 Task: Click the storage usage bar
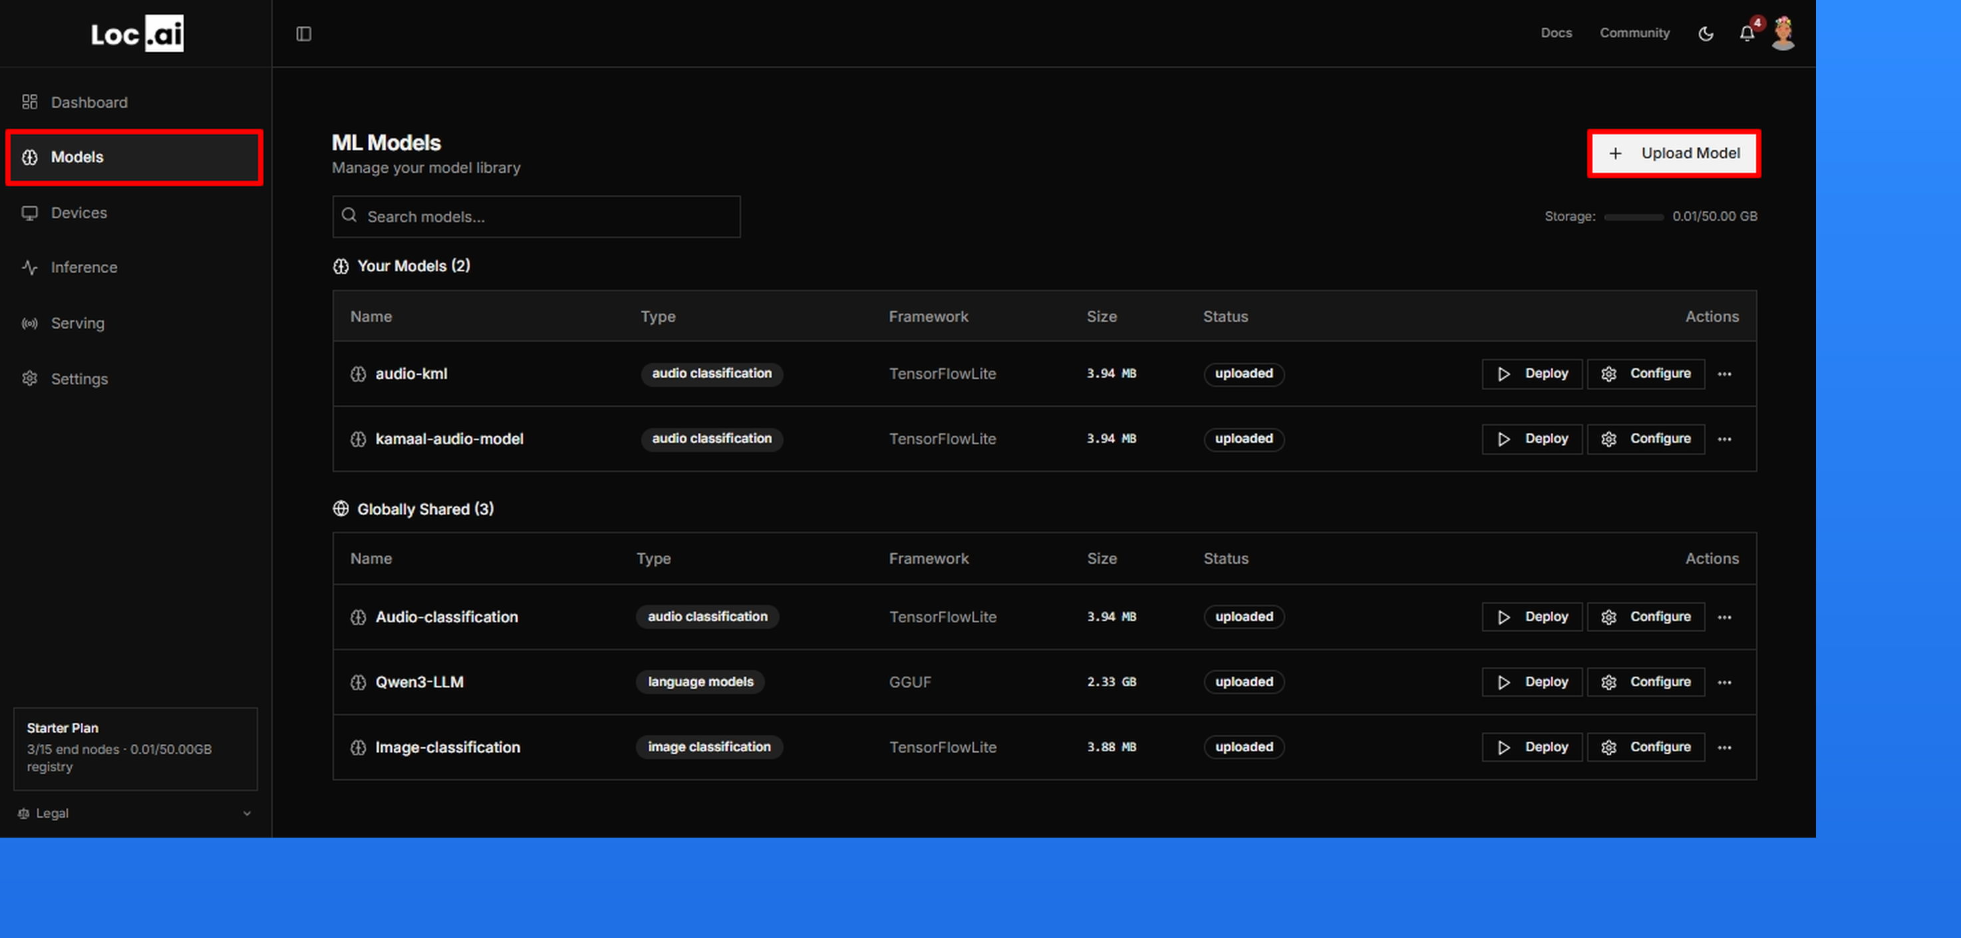tap(1633, 217)
